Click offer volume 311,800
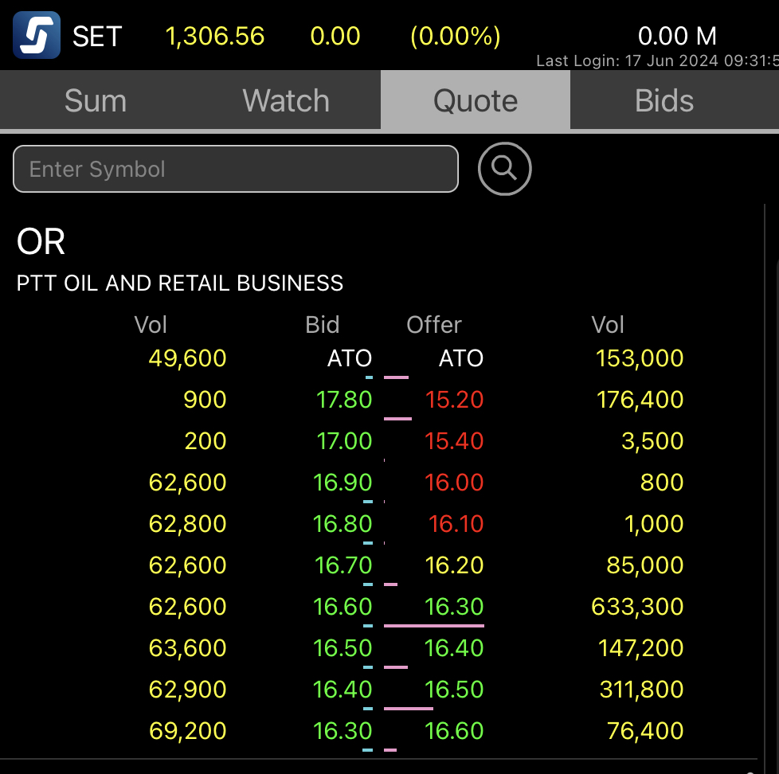Viewport: 779px width, 774px height. click(x=642, y=690)
